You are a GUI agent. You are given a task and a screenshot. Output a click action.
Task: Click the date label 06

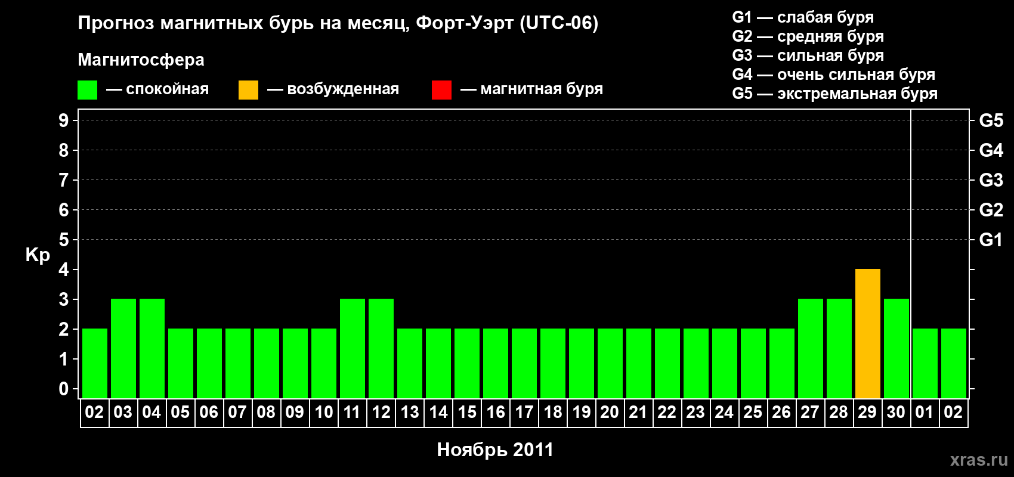[x=209, y=412]
